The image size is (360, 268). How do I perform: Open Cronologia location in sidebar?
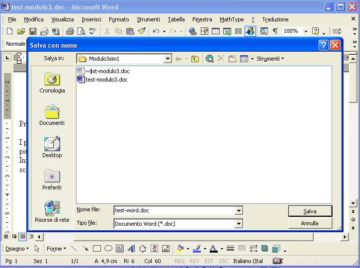coord(52,83)
